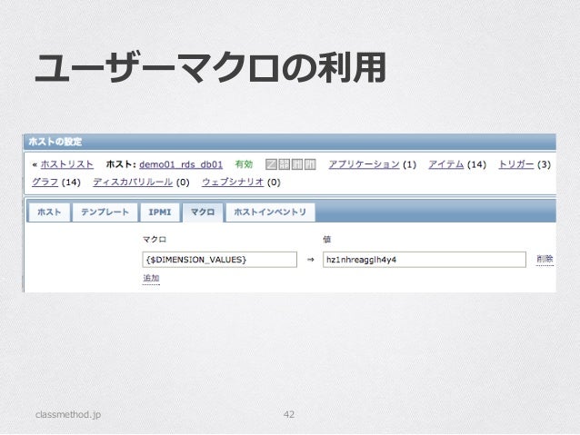Open the トリガー link
This screenshot has height=435, width=580.
pos(516,164)
